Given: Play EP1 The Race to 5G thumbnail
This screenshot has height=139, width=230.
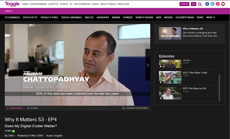Looking at the screenshot, I should (x=170, y=93).
